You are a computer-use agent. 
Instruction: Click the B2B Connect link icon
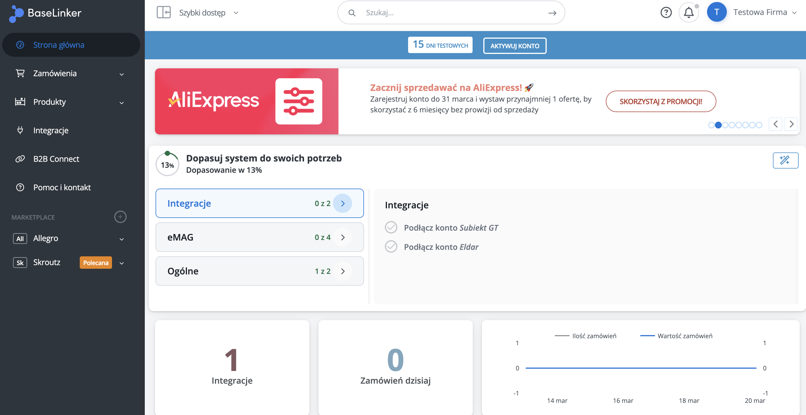click(20, 159)
